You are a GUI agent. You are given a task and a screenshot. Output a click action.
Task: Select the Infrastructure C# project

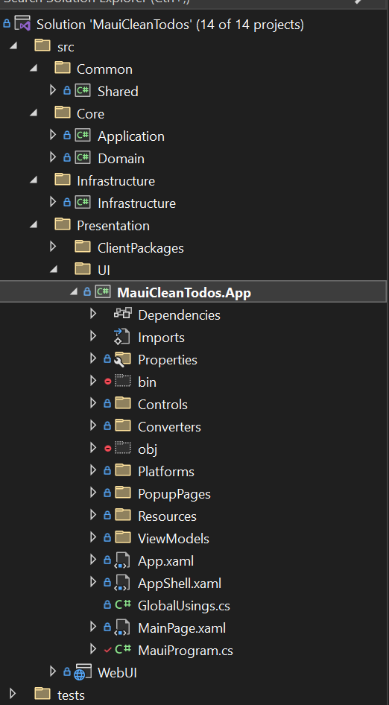coord(136,203)
